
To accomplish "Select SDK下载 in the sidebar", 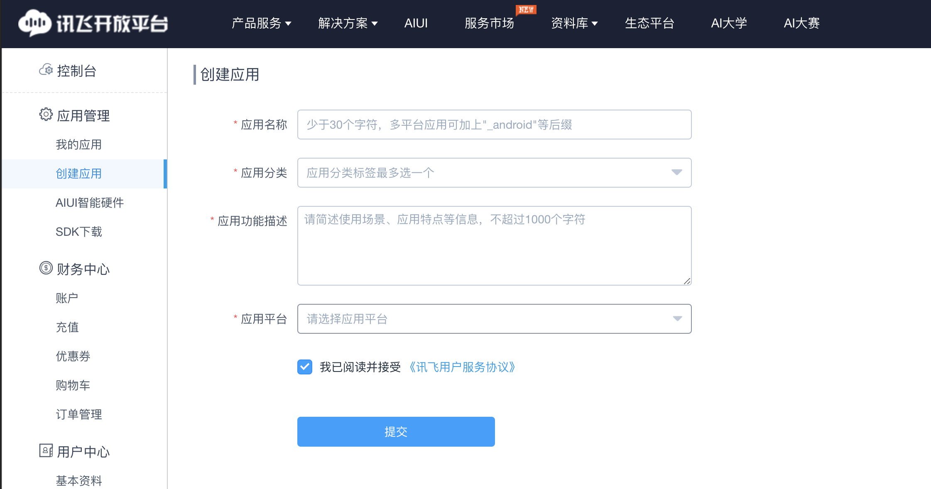I will tap(79, 232).
